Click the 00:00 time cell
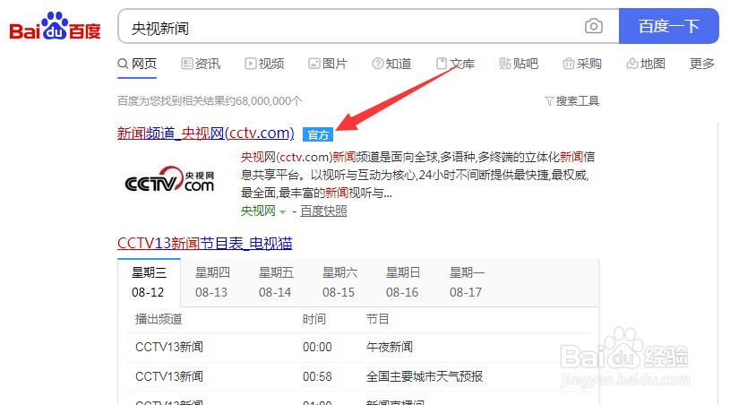730x405 pixels. [x=317, y=348]
